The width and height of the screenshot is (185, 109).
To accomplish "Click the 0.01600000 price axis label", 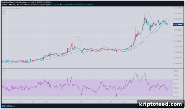I will coord(178,30).
